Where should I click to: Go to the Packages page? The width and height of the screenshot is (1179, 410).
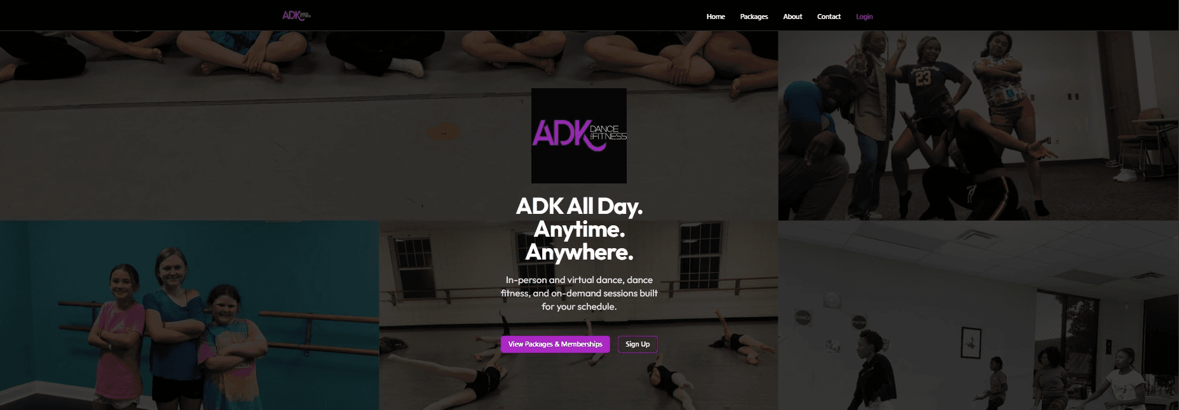(754, 17)
